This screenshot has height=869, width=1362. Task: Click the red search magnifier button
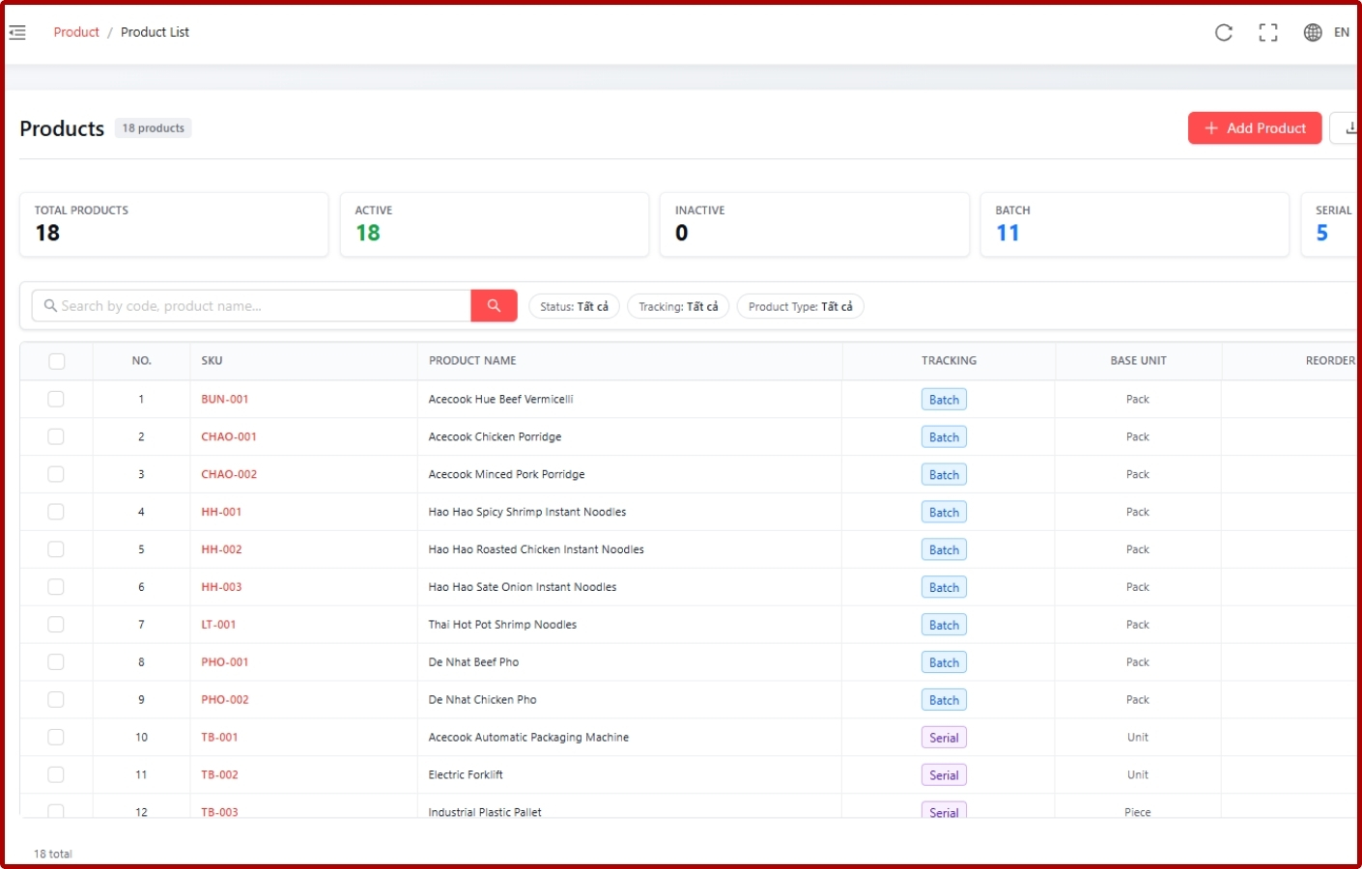point(494,306)
